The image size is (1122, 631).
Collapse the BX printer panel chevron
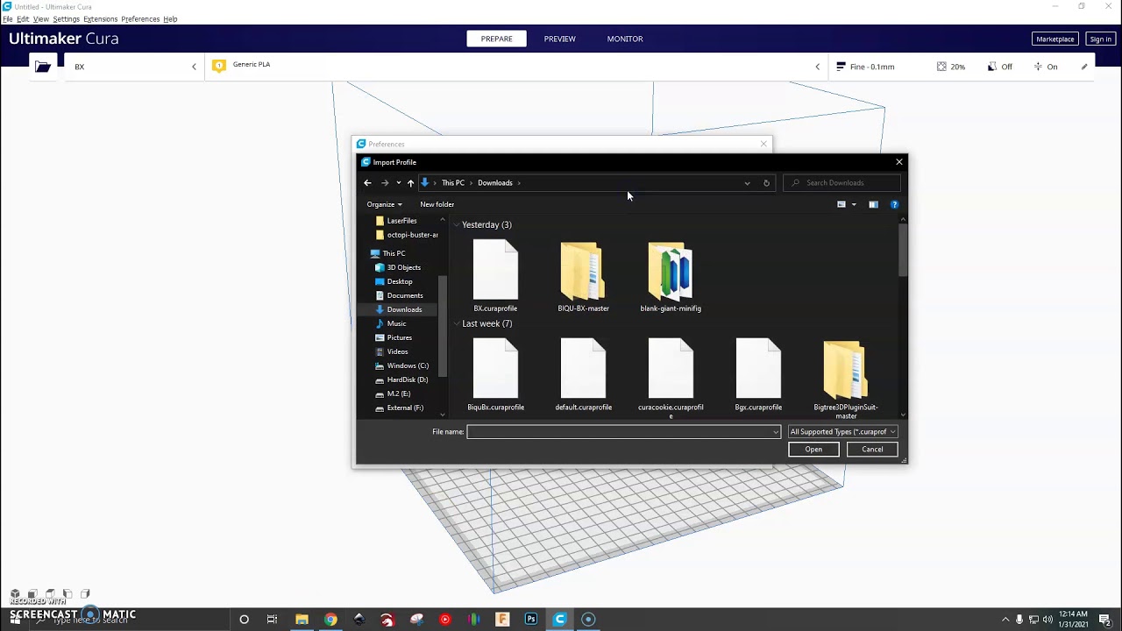click(194, 67)
